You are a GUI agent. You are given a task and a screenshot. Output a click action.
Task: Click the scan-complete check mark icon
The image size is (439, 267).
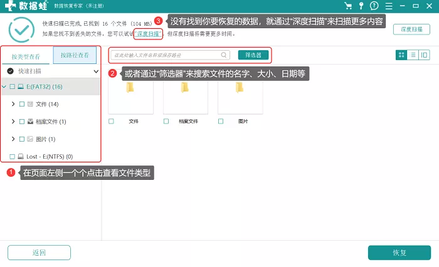click(21, 29)
